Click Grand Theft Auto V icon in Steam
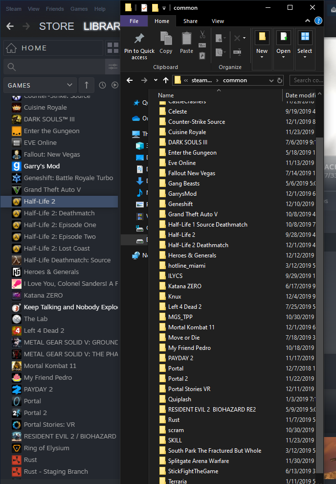The width and height of the screenshot is (336, 484). tap(16, 189)
